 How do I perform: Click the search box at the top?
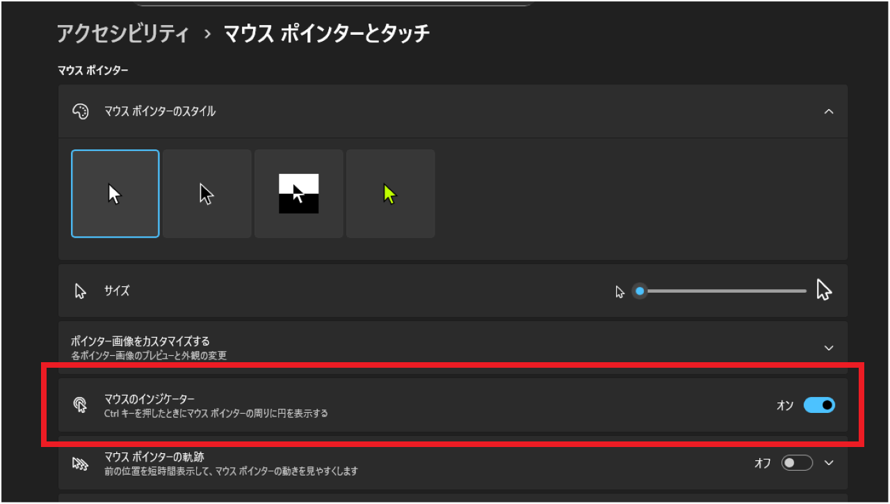(334, 3)
